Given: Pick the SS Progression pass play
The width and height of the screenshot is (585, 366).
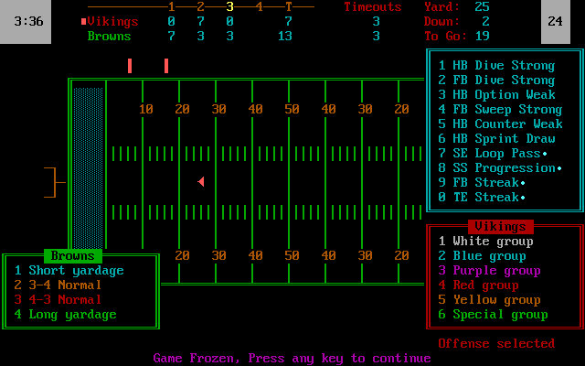Looking at the screenshot, I should [x=500, y=167].
